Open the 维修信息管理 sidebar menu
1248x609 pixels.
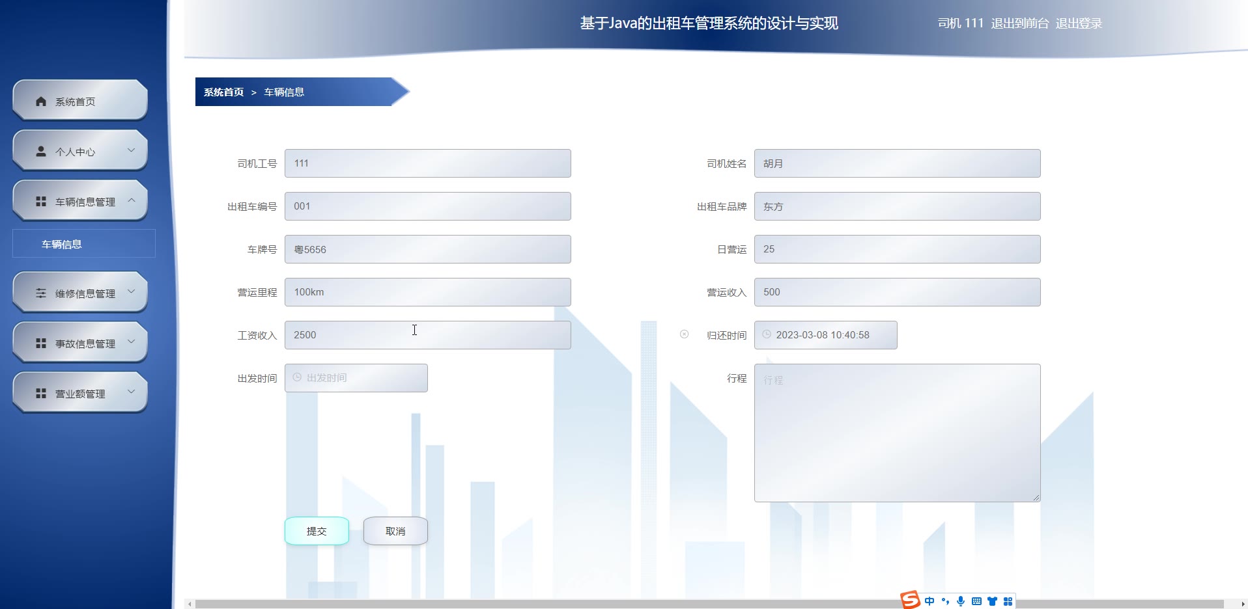(80, 293)
